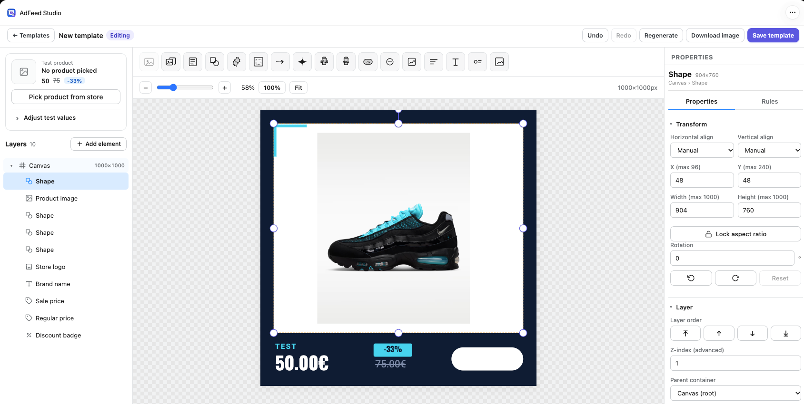Select the text block tool icon
The height and width of the screenshot is (404, 804).
coord(193,62)
